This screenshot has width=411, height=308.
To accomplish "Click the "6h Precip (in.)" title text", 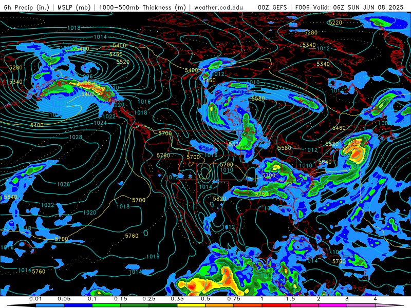I will (x=27, y=7).
